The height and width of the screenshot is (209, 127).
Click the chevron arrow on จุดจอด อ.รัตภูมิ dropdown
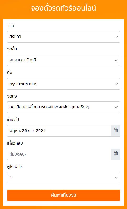pyautogui.click(x=116, y=60)
